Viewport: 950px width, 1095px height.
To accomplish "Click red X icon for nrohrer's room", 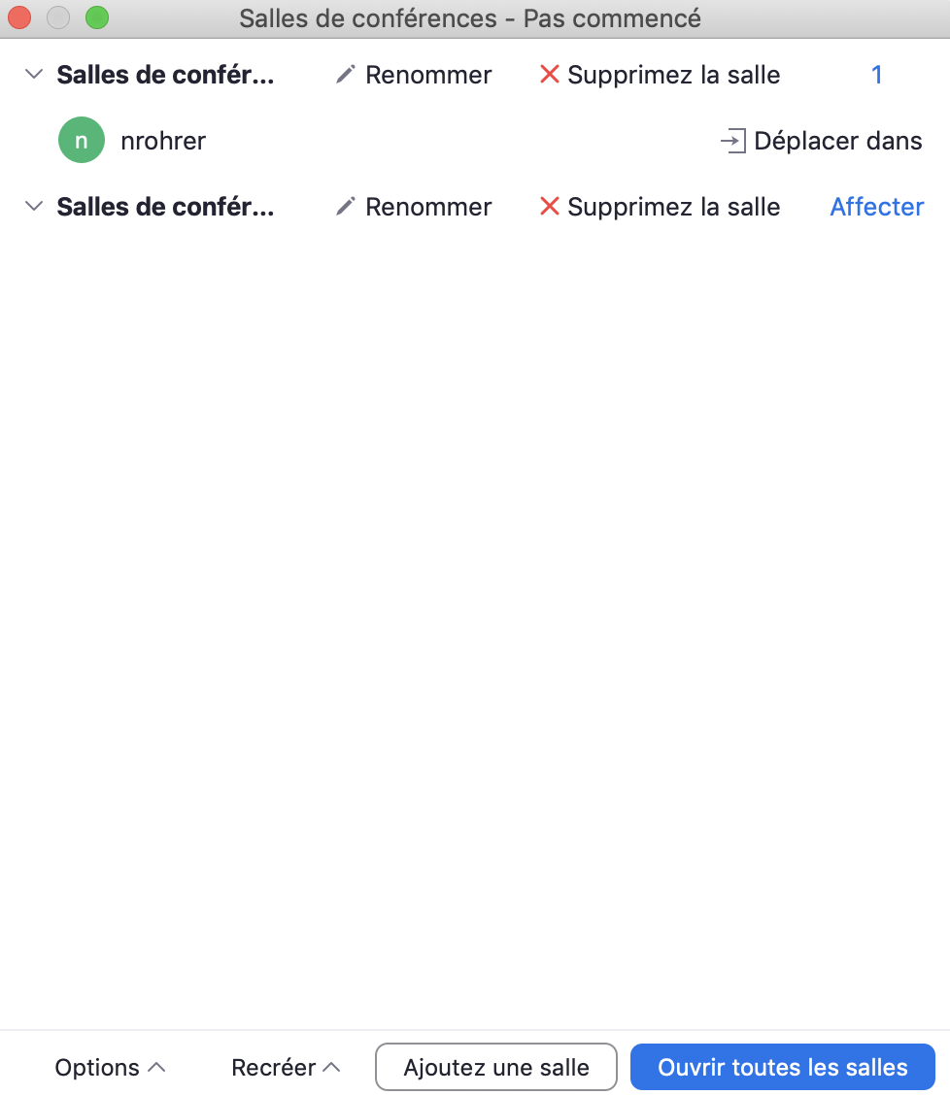I will [550, 75].
